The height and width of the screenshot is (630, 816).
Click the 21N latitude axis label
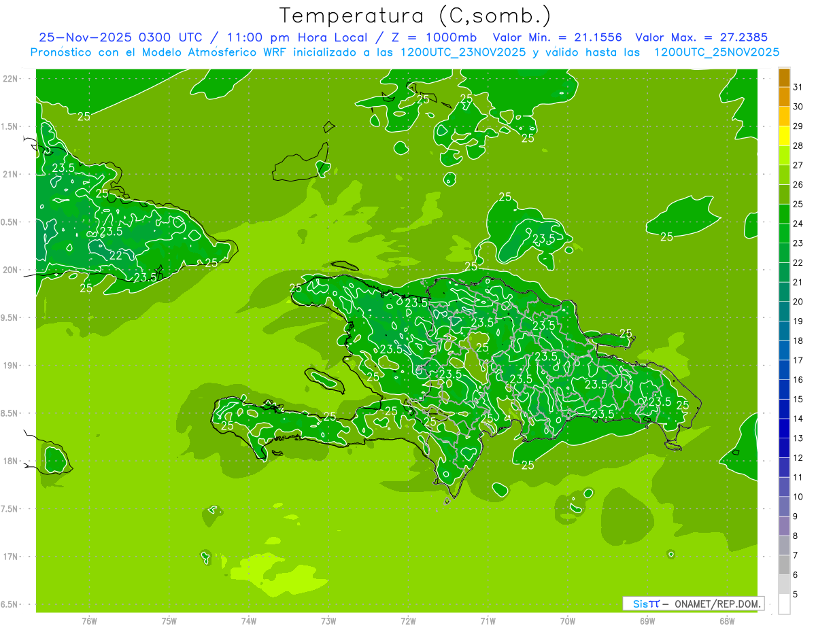coord(12,175)
